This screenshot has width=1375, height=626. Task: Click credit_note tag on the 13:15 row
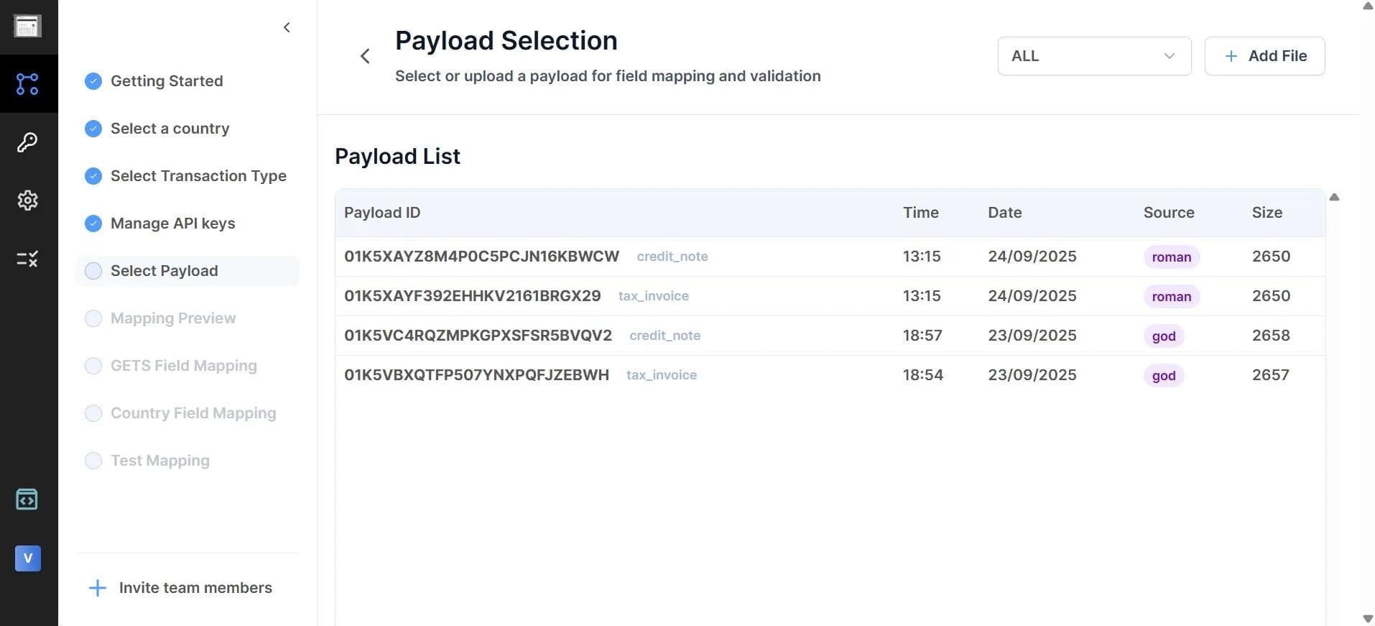click(x=672, y=257)
